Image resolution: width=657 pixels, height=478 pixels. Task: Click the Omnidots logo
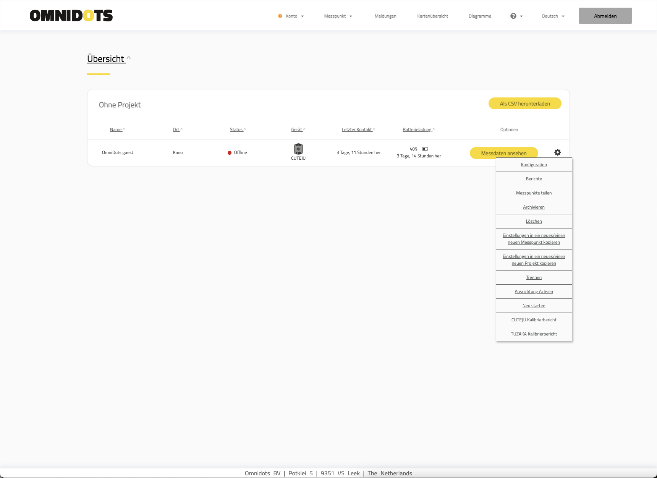(x=71, y=16)
